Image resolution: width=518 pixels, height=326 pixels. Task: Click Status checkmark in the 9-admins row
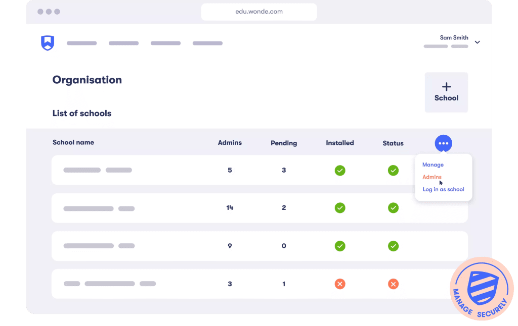(393, 246)
